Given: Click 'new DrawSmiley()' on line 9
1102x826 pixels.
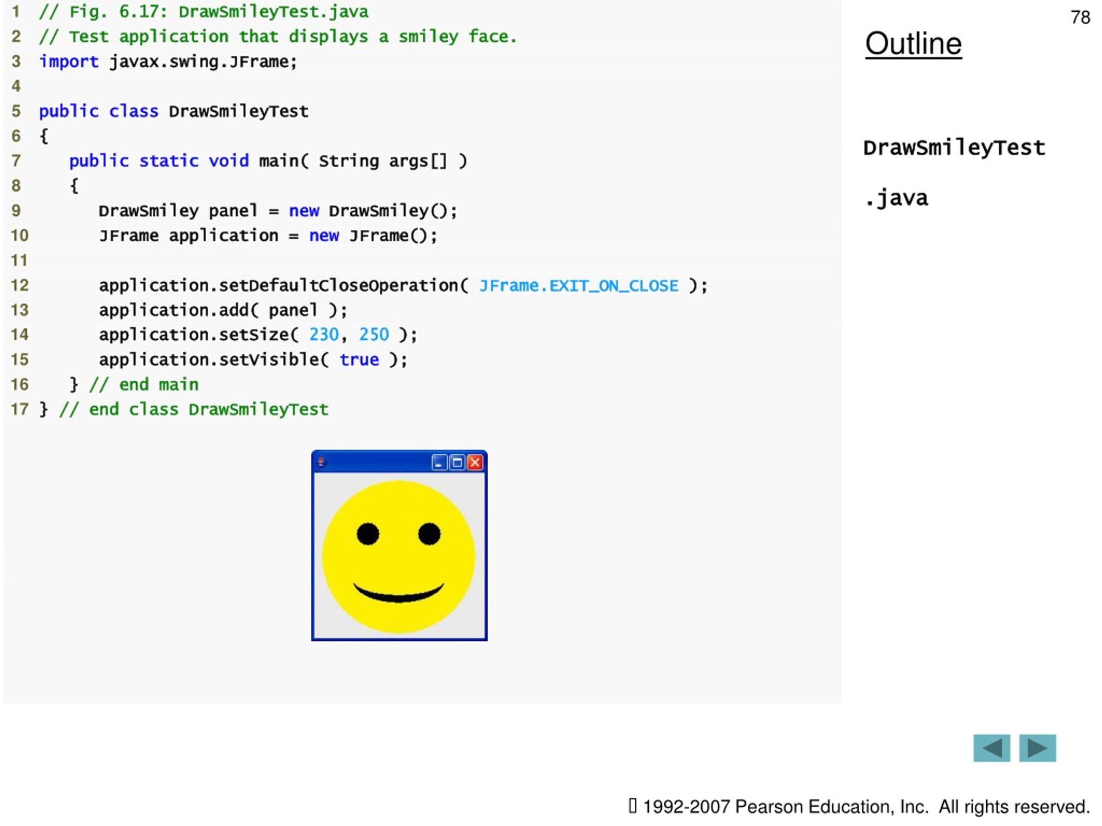Looking at the screenshot, I should pyautogui.click(x=373, y=211).
